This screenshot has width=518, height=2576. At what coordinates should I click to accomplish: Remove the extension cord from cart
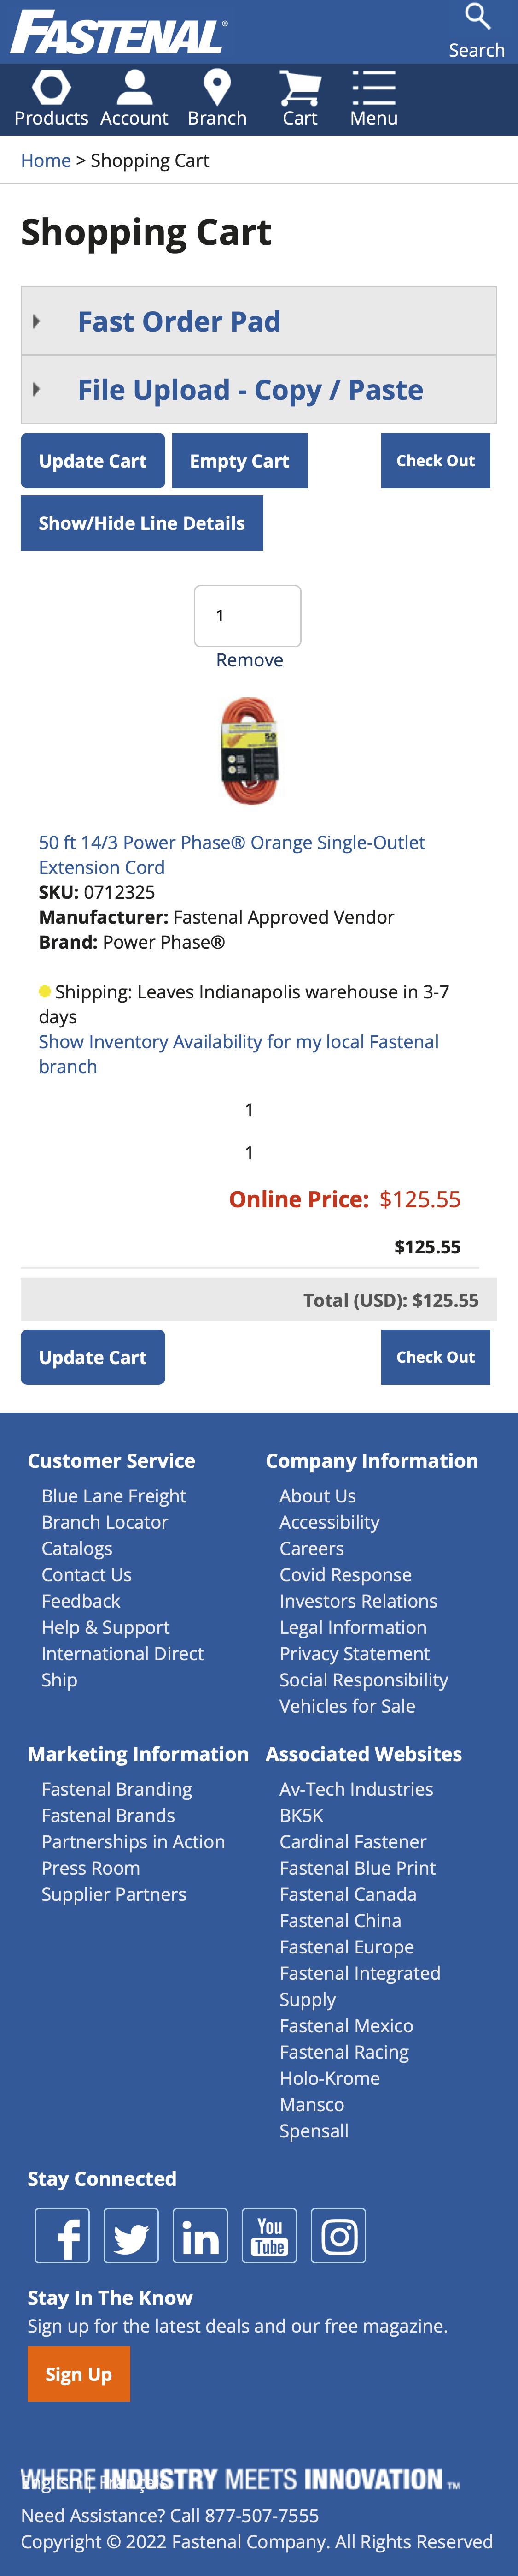coord(250,660)
